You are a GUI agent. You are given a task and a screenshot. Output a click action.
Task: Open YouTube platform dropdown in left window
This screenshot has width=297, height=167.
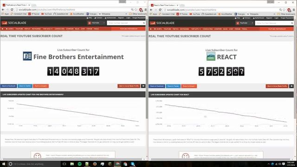[x=96, y=23]
